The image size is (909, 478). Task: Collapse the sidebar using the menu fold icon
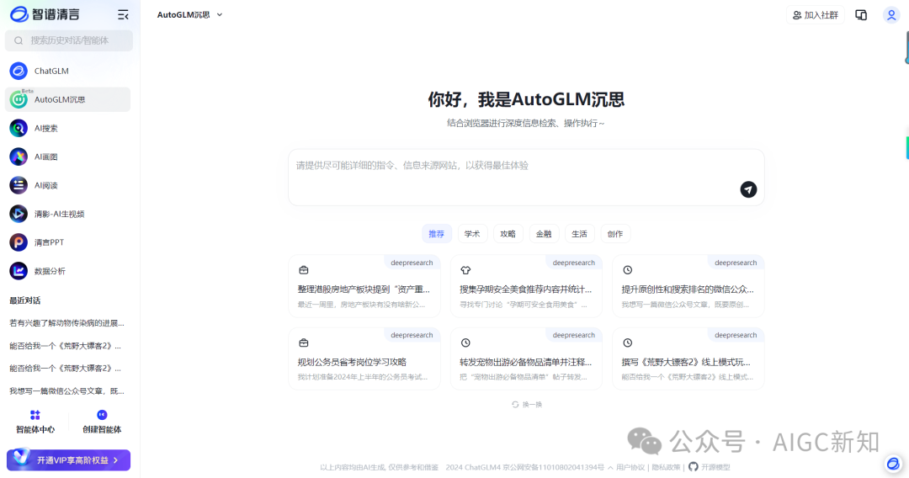123,15
